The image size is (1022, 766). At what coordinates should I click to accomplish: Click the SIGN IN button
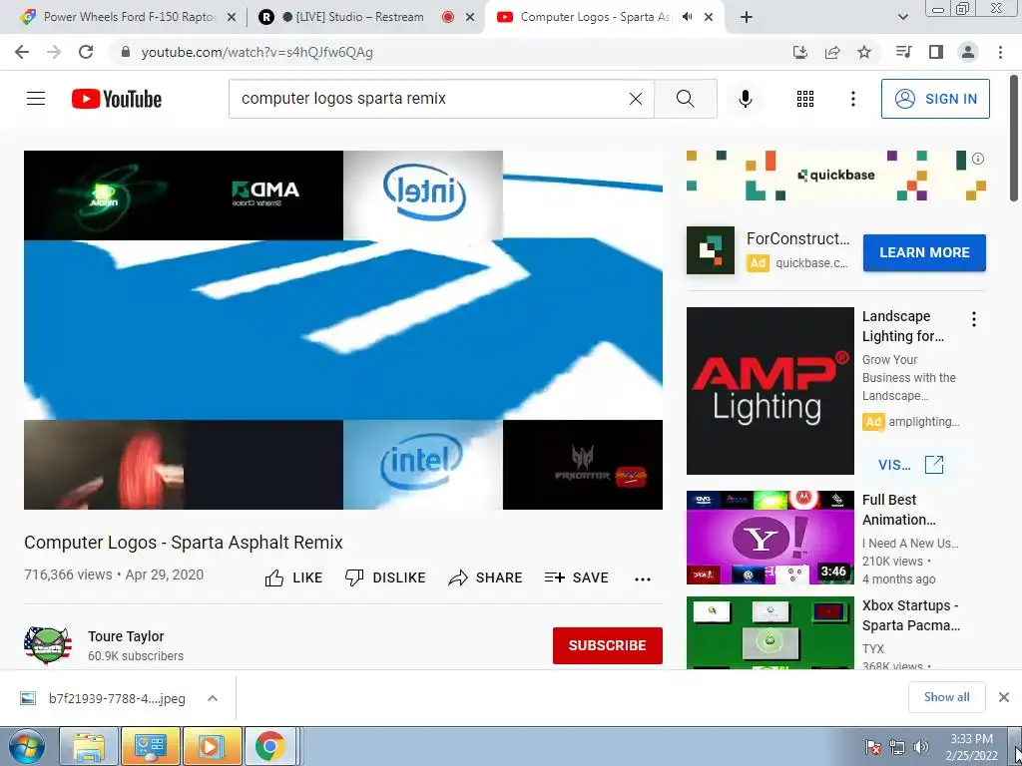935,99
